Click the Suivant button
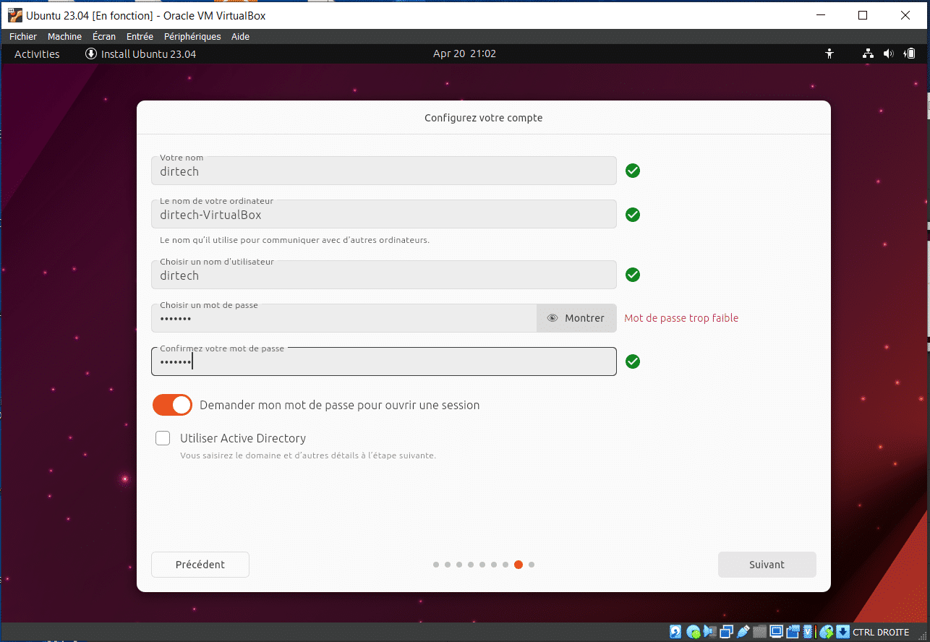Image resolution: width=930 pixels, height=642 pixels. point(767,565)
